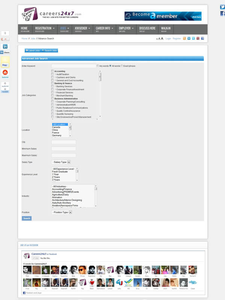Click the RSS feed icon in header
Image resolution: width=225 pixels, height=300 pixels.
point(184,38)
